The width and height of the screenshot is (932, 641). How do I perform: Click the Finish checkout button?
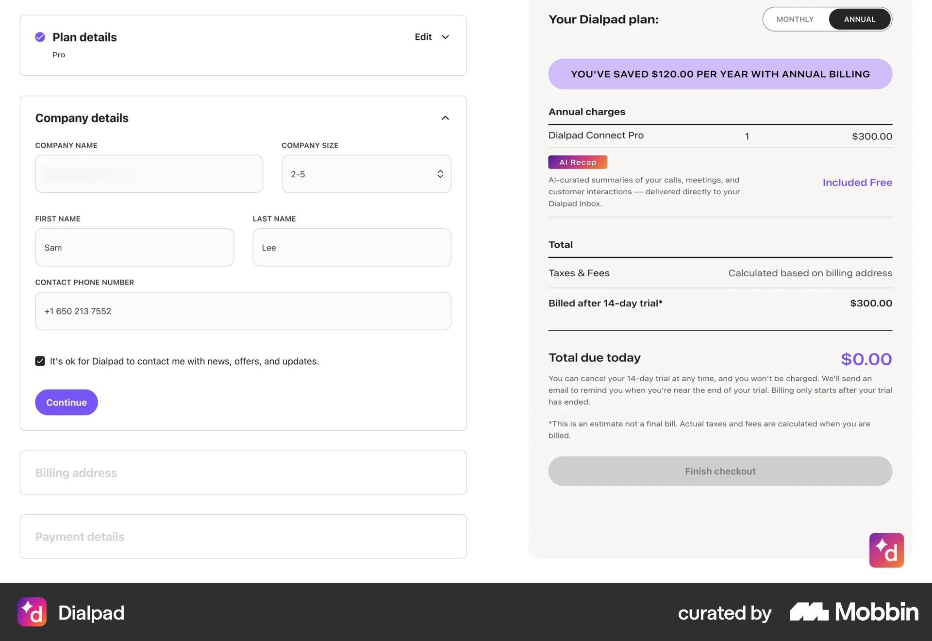(x=720, y=471)
